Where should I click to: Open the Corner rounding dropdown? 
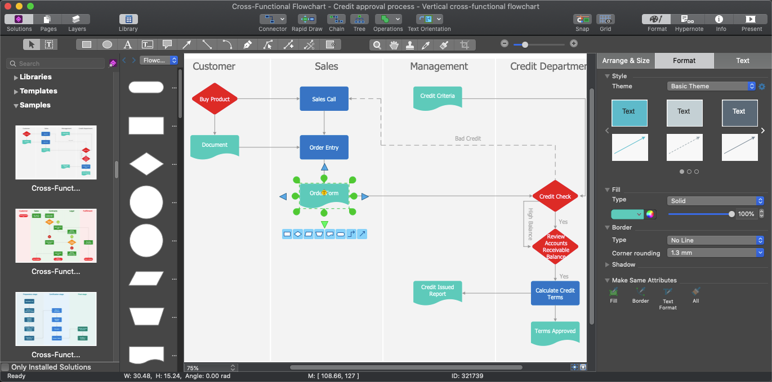(x=716, y=253)
